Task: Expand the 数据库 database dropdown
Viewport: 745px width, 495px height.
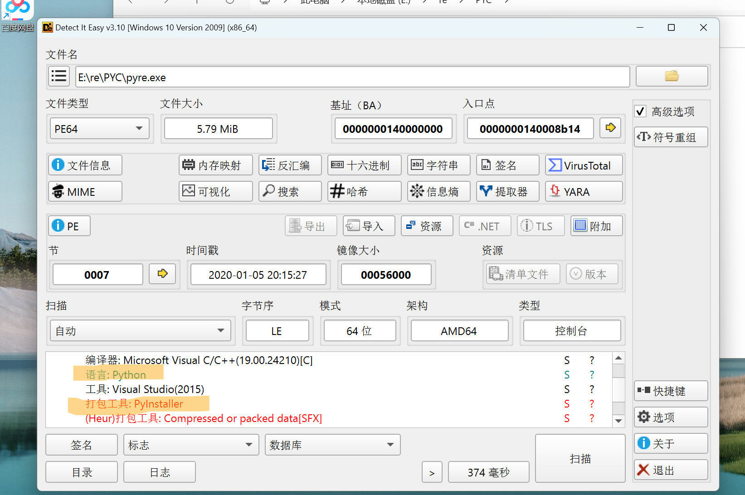Action: (x=333, y=445)
